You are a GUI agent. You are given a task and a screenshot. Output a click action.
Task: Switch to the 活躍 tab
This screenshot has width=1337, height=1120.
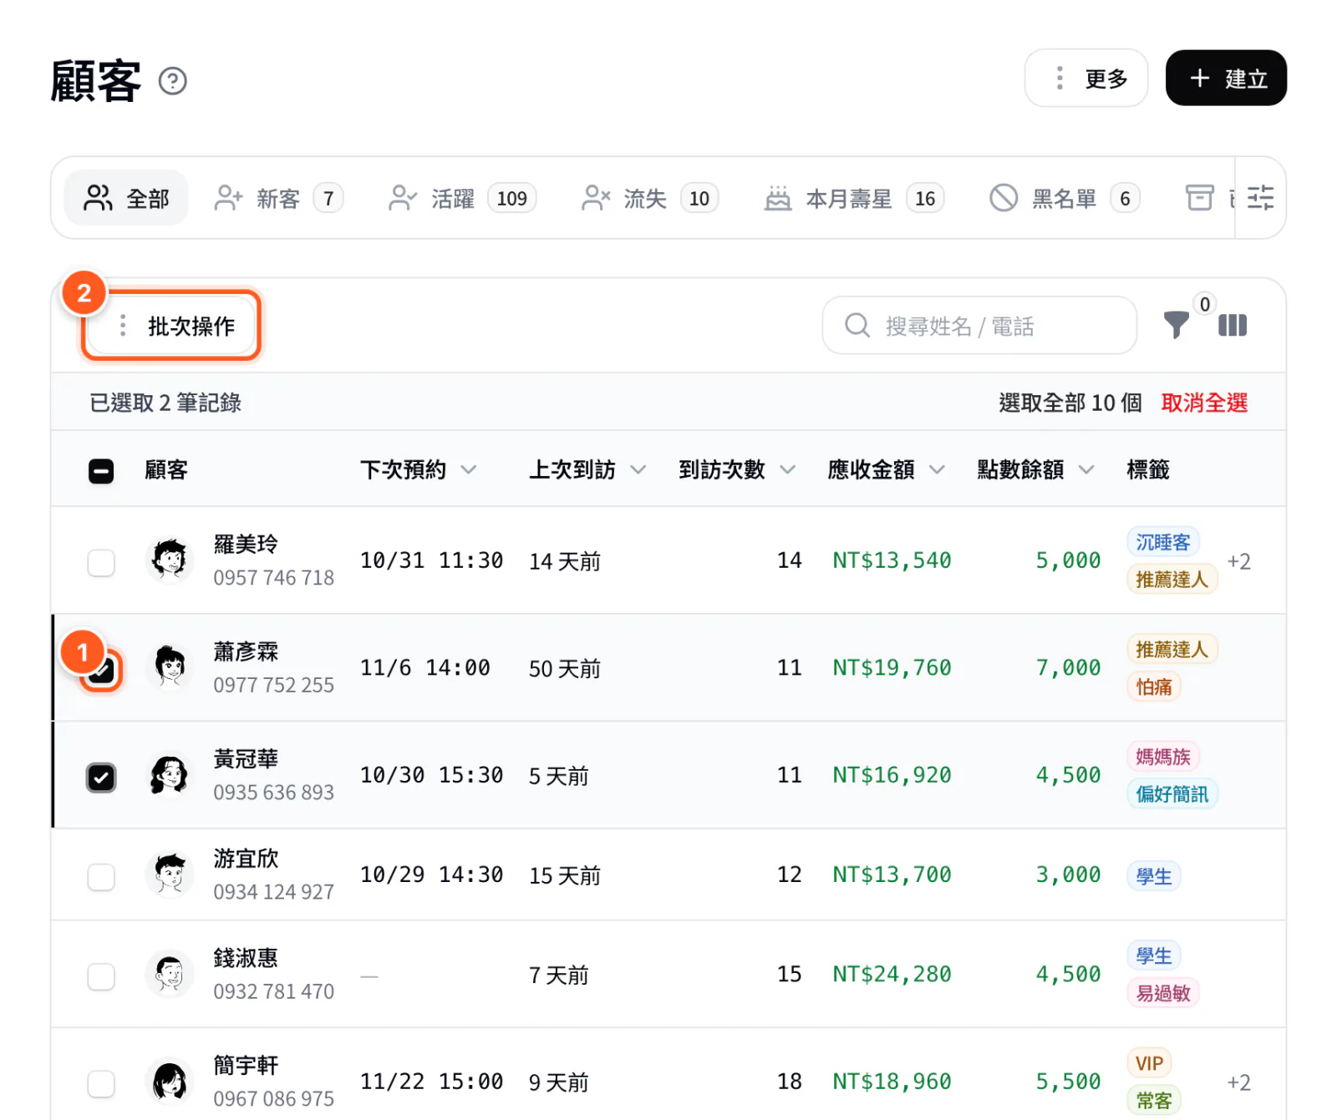point(462,198)
